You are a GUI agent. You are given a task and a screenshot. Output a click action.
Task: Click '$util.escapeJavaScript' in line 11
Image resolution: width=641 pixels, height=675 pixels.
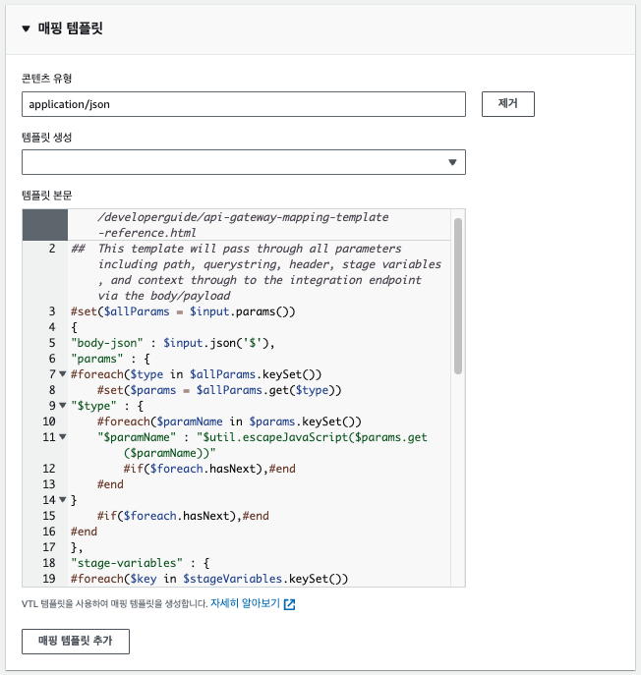pos(275,437)
